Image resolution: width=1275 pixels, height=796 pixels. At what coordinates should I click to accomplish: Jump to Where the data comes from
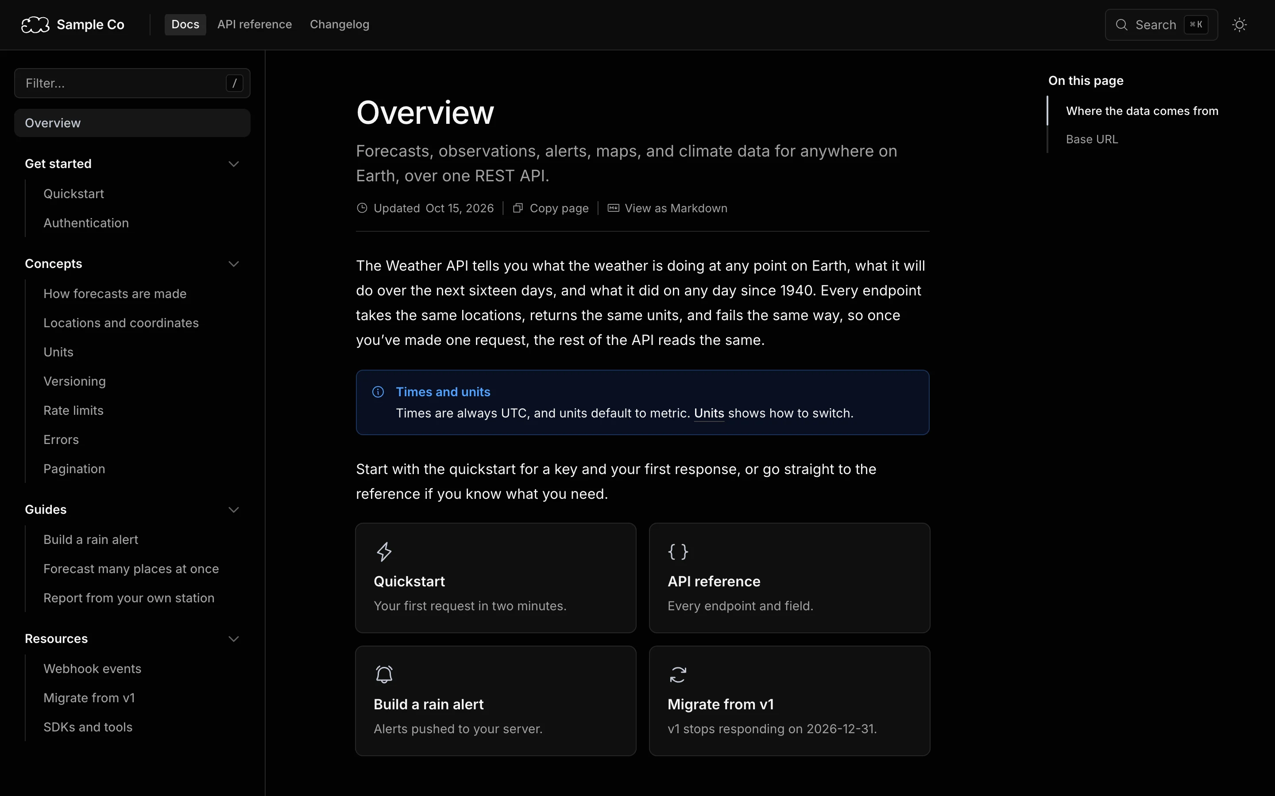pyautogui.click(x=1142, y=111)
